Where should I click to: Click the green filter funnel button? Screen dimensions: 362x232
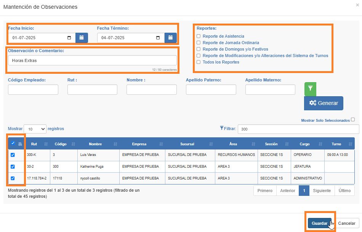click(x=310, y=89)
